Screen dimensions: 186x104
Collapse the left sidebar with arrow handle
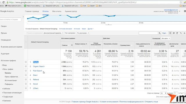23,17
